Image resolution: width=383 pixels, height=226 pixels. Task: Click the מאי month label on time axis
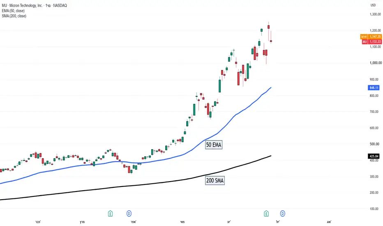182,222
